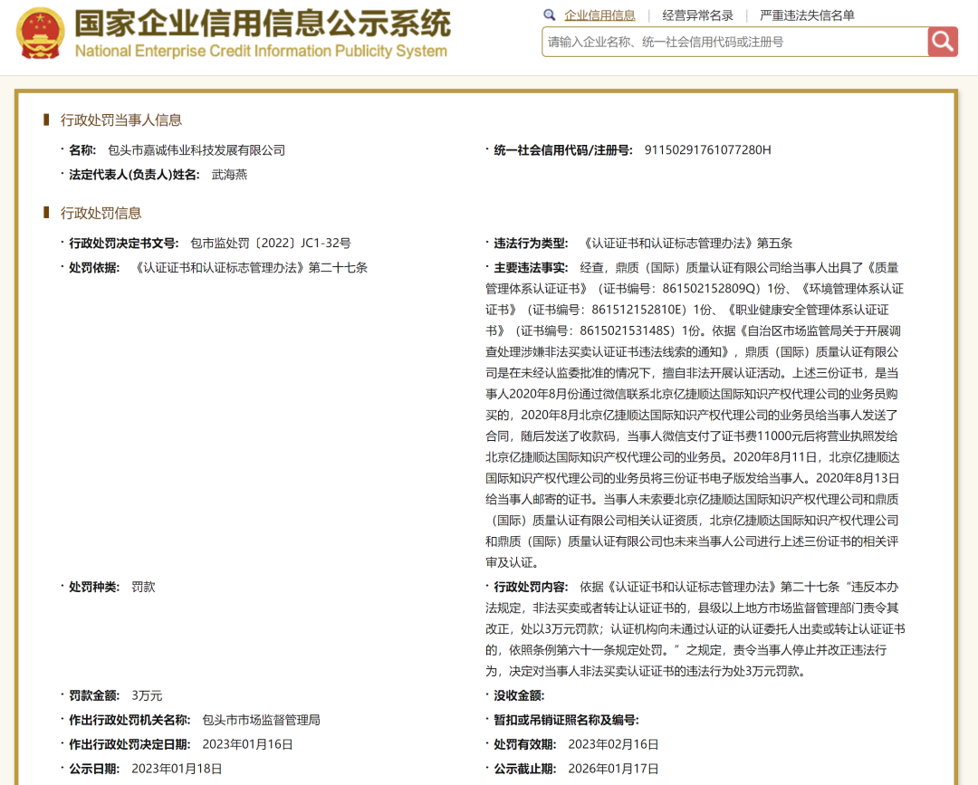Click the 处罚有效期 label
Viewport: 978px width, 785px height.
(x=524, y=744)
